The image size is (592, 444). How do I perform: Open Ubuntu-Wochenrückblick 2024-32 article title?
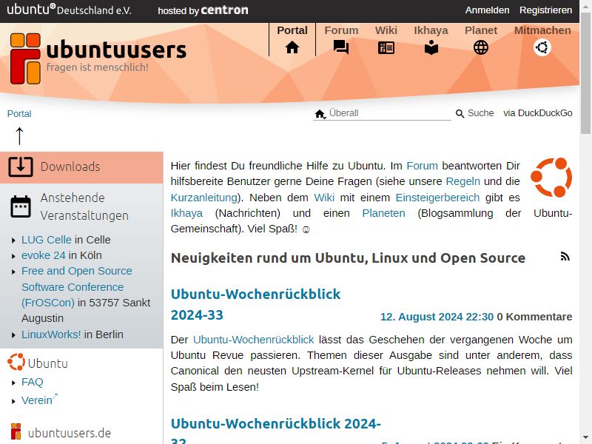pos(275,431)
